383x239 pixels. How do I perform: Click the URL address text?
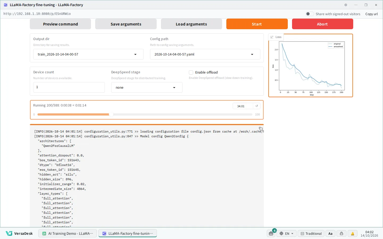(x=37, y=14)
